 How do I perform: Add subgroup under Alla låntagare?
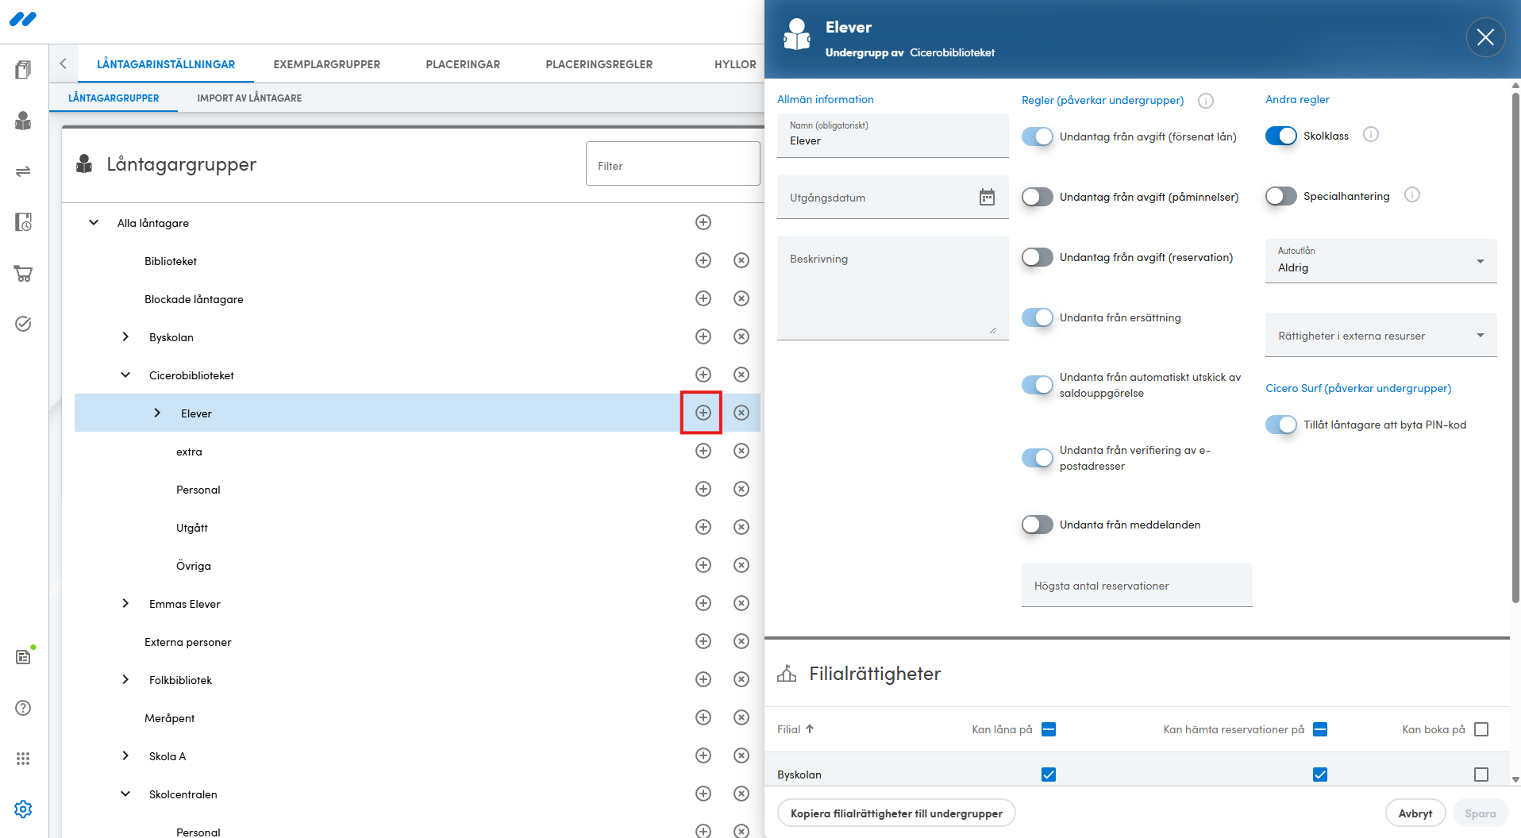tap(703, 222)
